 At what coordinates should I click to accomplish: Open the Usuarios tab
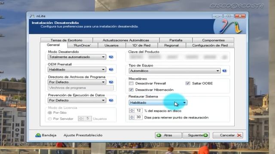[112, 45]
